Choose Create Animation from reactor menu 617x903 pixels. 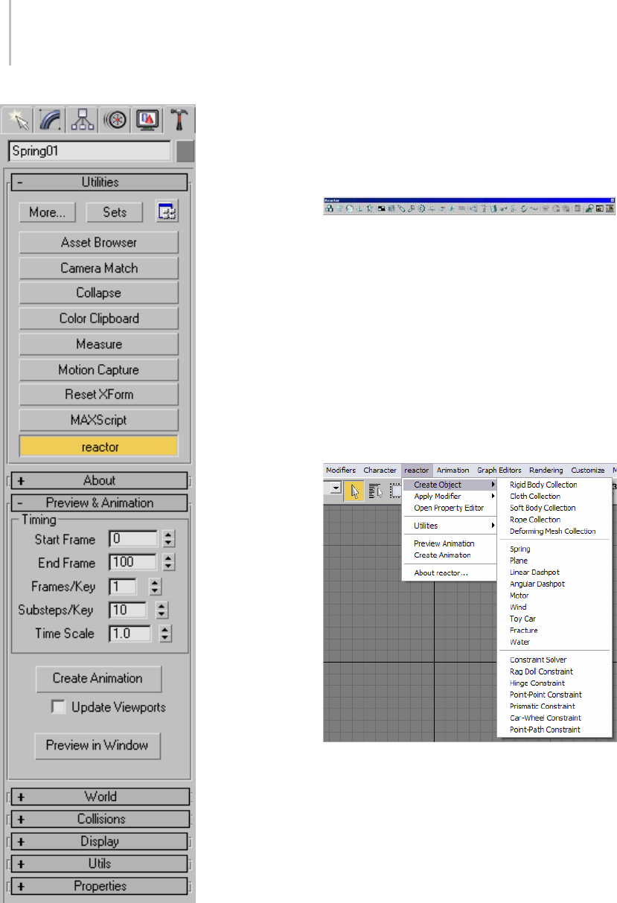[450, 555]
